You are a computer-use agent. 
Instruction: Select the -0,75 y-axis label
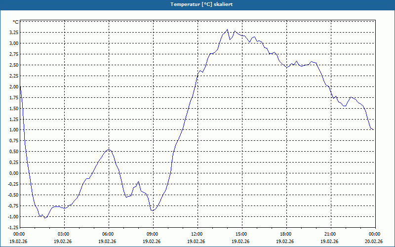pyautogui.click(x=13, y=206)
